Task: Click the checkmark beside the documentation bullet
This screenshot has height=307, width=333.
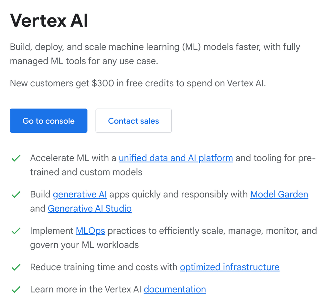Action: [x=16, y=289]
